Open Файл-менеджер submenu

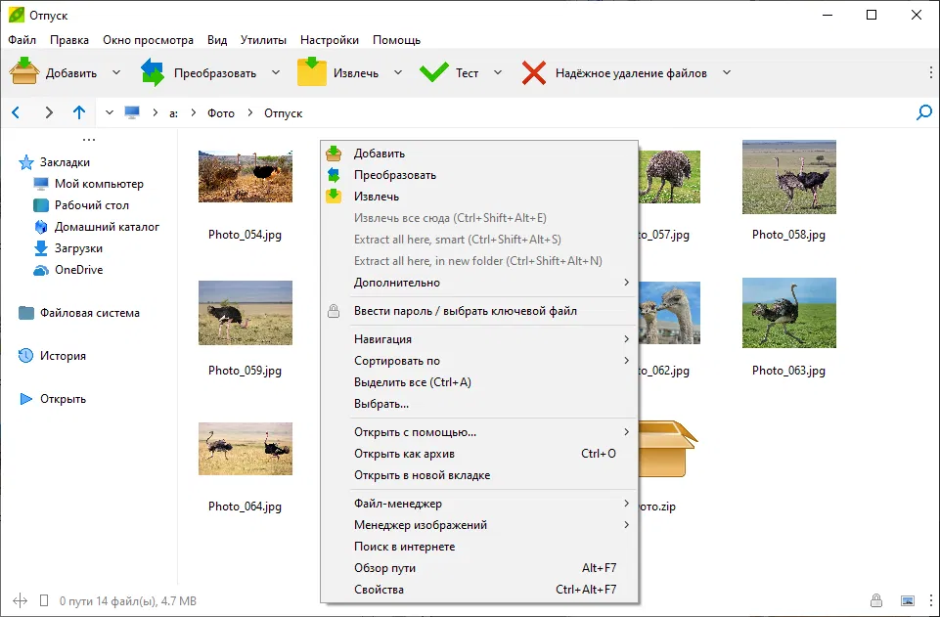tap(479, 504)
